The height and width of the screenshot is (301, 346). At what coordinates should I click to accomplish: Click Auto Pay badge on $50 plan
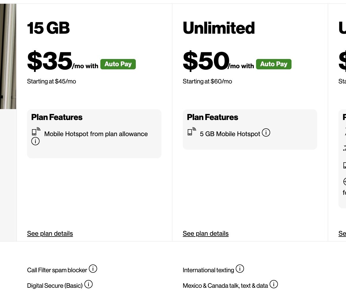(x=274, y=64)
